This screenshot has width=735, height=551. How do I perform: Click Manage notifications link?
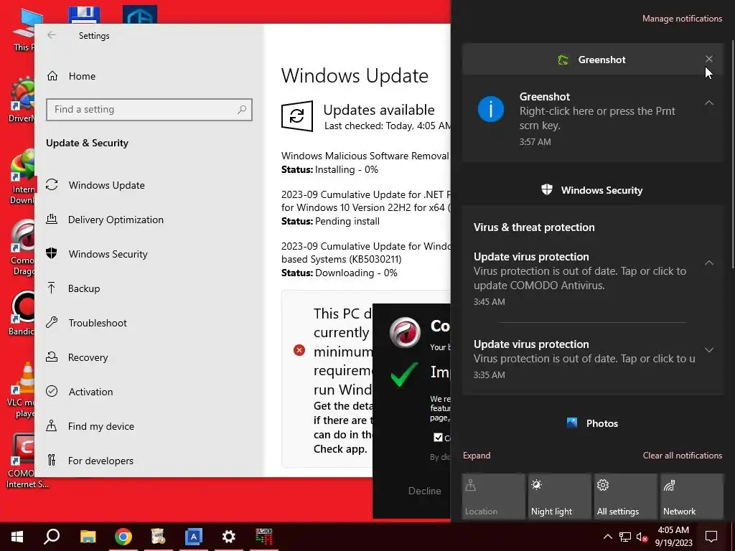(682, 19)
